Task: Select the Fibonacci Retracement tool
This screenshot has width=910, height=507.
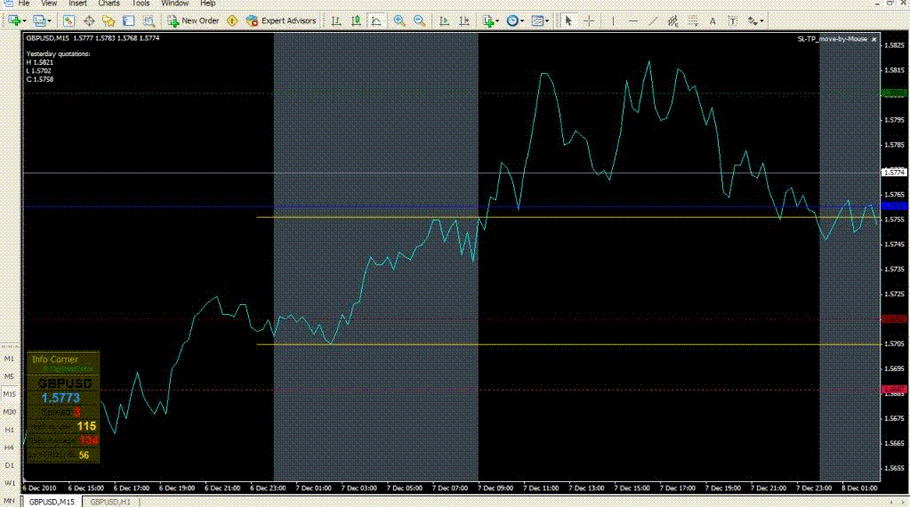Action: (x=693, y=20)
